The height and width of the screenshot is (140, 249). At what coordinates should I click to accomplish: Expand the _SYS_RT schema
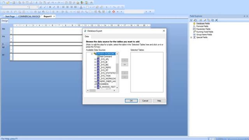tap(95, 70)
